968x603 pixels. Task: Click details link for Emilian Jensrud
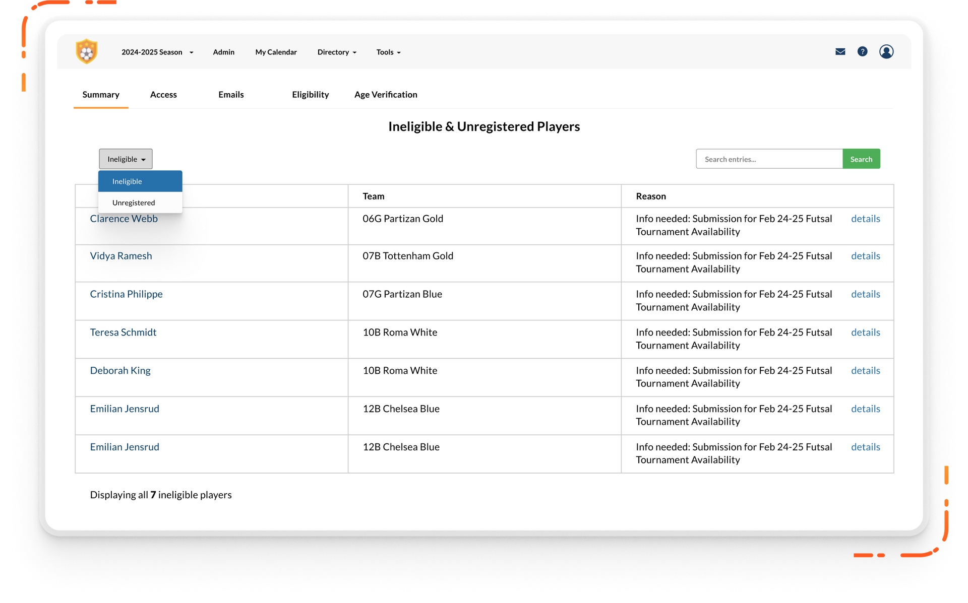(865, 409)
